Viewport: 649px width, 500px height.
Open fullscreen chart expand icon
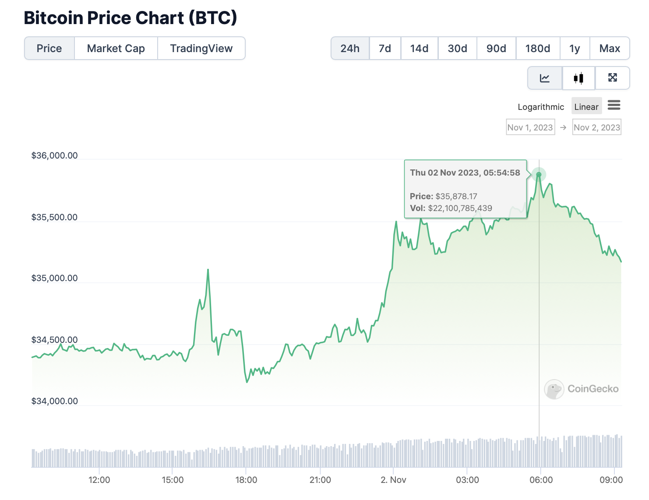[612, 78]
